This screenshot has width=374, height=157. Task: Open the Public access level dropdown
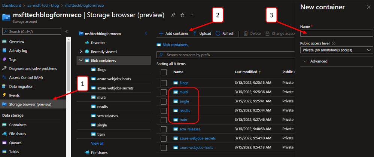point(336,50)
